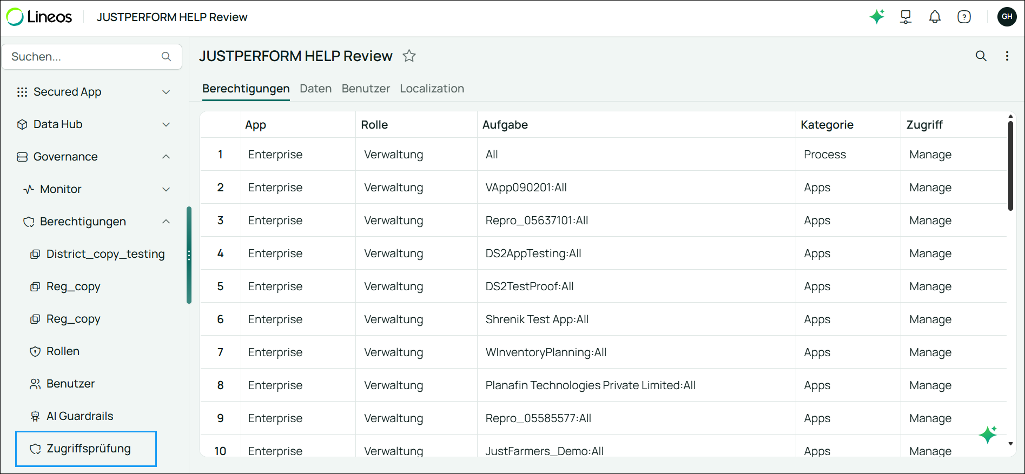Select the Process category cell
This screenshot has height=474, width=1025.
(x=848, y=155)
